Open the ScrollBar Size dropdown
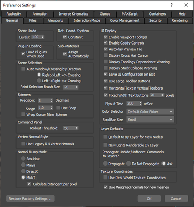Viewport: 194px width, 207px height. click(x=150, y=120)
